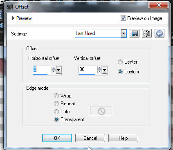Select the Center radio button

[120, 62]
